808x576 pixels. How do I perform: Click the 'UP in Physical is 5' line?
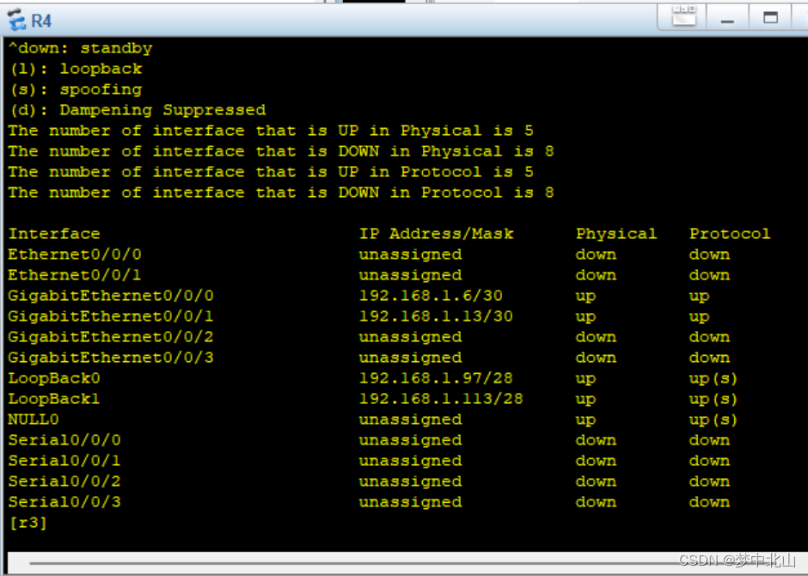(x=271, y=131)
